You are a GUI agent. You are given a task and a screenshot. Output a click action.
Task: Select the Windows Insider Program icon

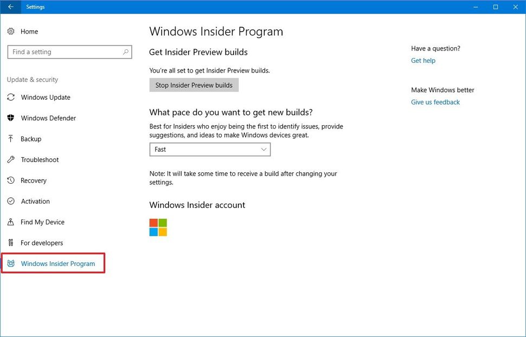coord(11,263)
